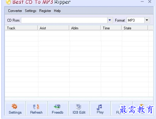Select the MP3 format field
The image size is (156, 119).
136,20
